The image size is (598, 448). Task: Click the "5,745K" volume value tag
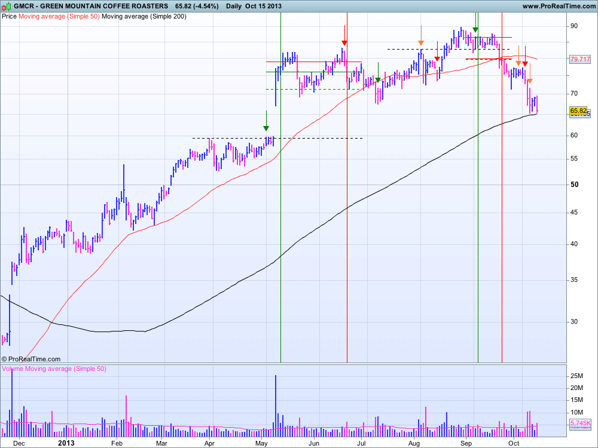(580, 423)
